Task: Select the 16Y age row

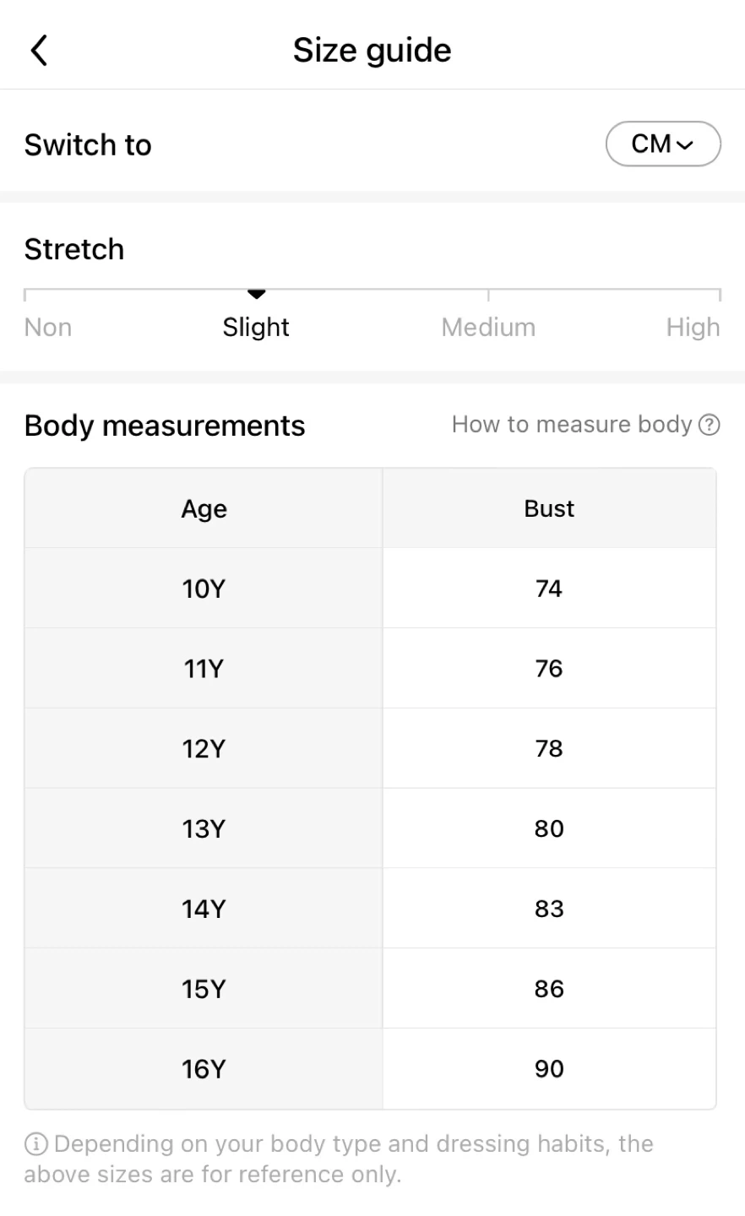Action: [204, 1069]
